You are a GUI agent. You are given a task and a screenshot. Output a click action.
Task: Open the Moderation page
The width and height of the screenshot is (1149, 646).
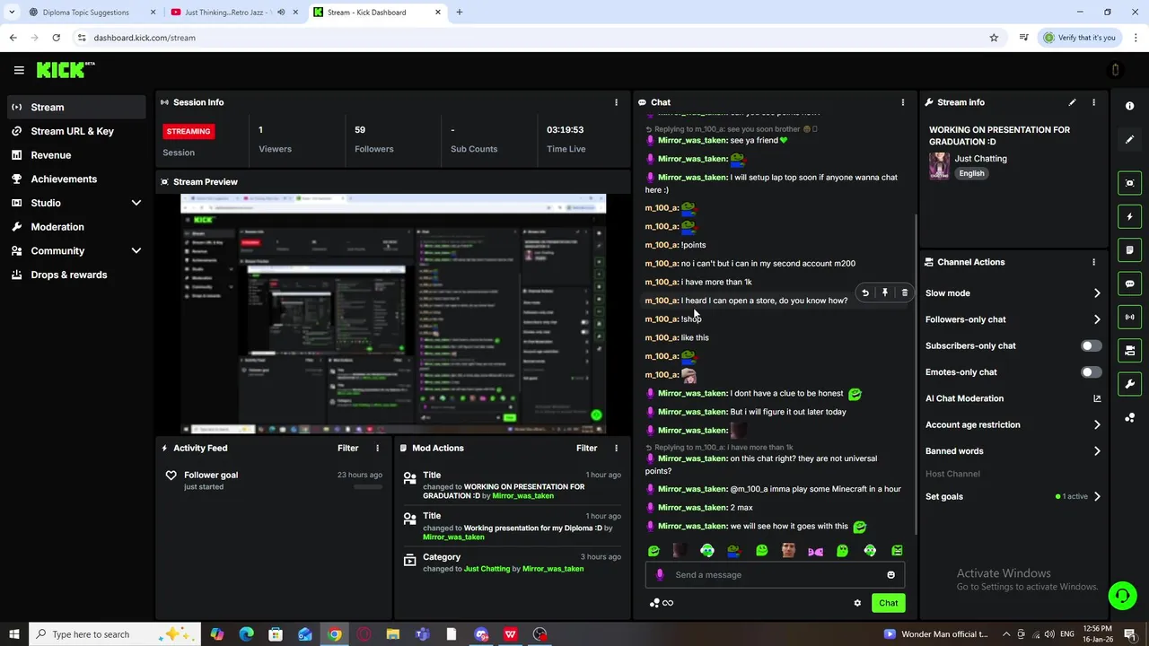pos(76,227)
